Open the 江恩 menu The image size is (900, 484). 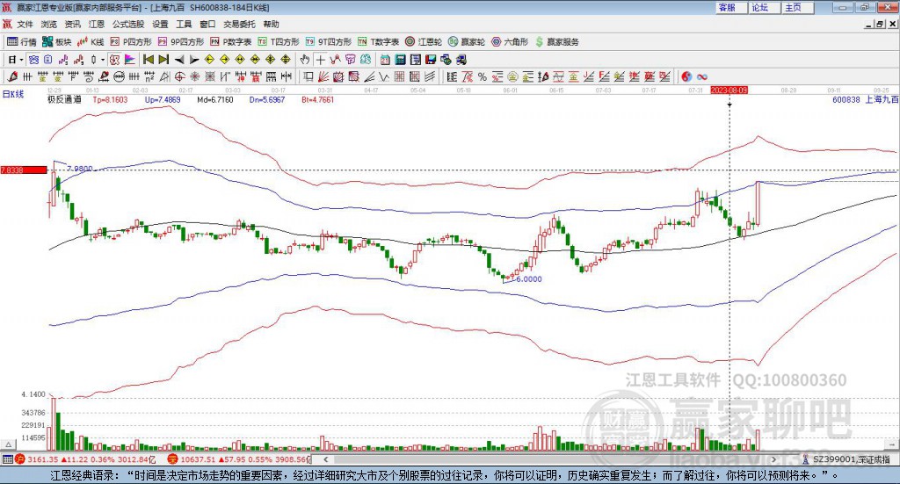[97, 24]
